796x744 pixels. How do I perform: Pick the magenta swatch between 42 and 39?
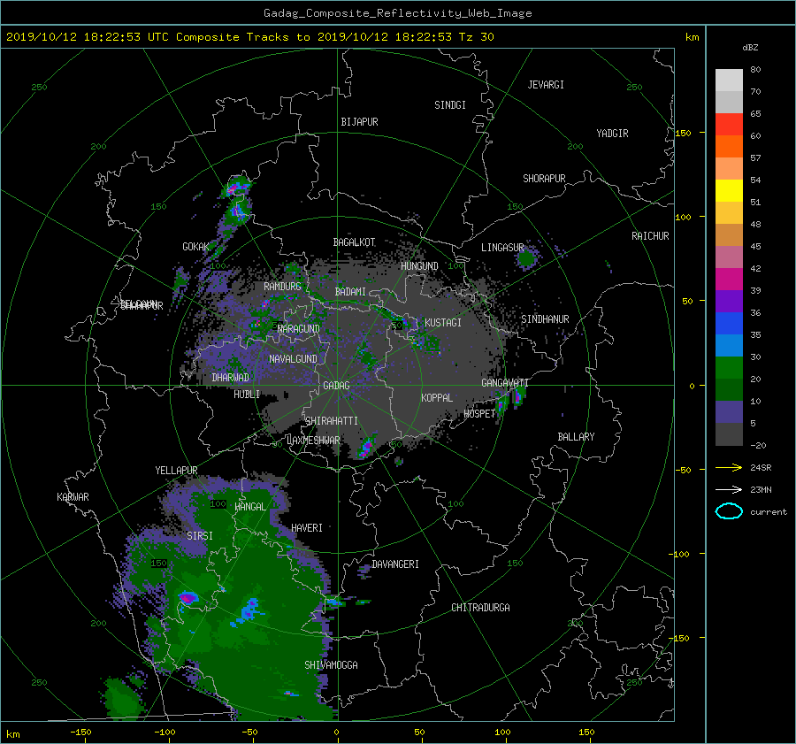tap(729, 279)
